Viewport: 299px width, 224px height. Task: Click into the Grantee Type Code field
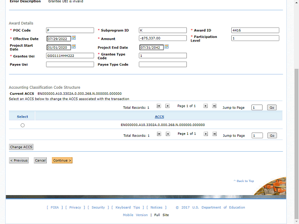click(x=163, y=56)
